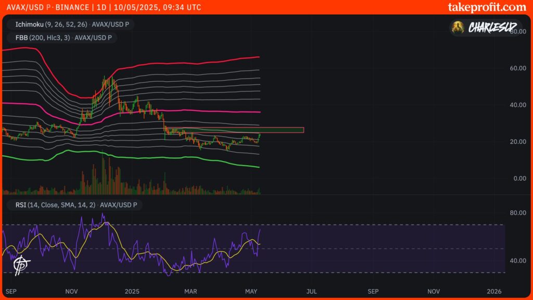Select the 2025 label on the time axis
The width and height of the screenshot is (533, 300).
[132, 292]
